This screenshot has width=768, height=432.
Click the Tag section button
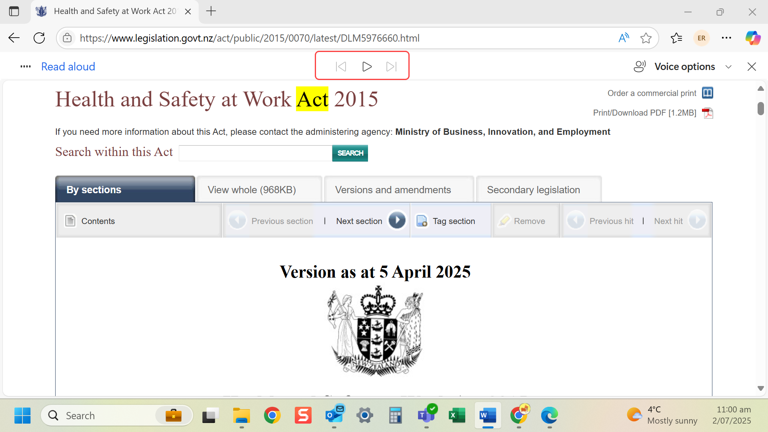(x=451, y=221)
